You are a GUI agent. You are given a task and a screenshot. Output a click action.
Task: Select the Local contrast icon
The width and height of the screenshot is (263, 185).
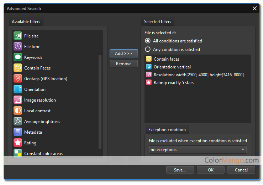(18, 111)
